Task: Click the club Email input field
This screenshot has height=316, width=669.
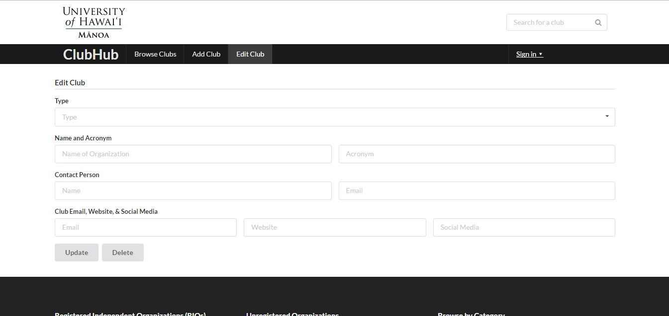Action: point(145,227)
